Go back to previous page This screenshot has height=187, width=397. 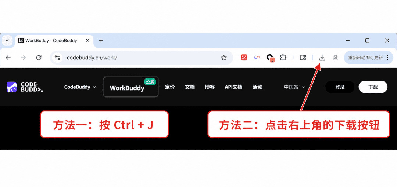pyautogui.click(x=8, y=58)
